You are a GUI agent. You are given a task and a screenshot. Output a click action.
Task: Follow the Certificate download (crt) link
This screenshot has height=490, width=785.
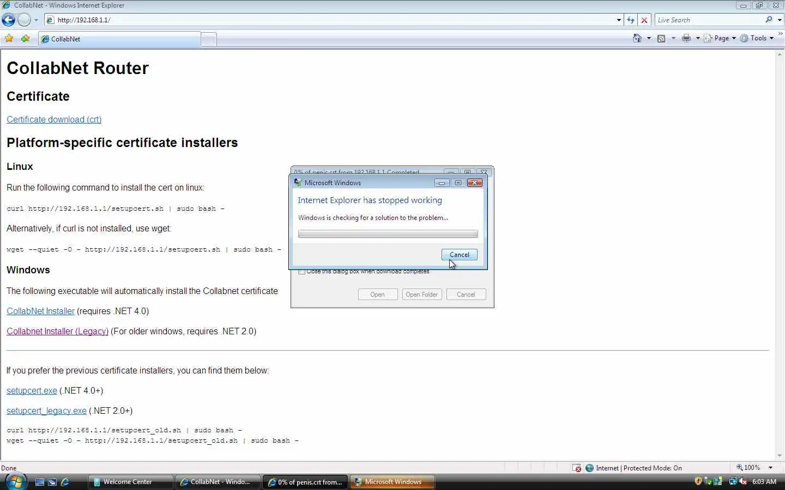(54, 120)
